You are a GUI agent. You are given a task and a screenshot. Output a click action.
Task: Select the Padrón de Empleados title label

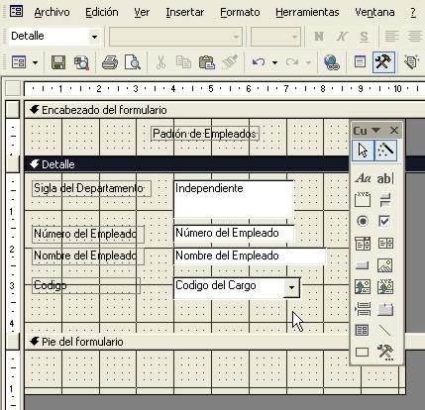point(205,134)
